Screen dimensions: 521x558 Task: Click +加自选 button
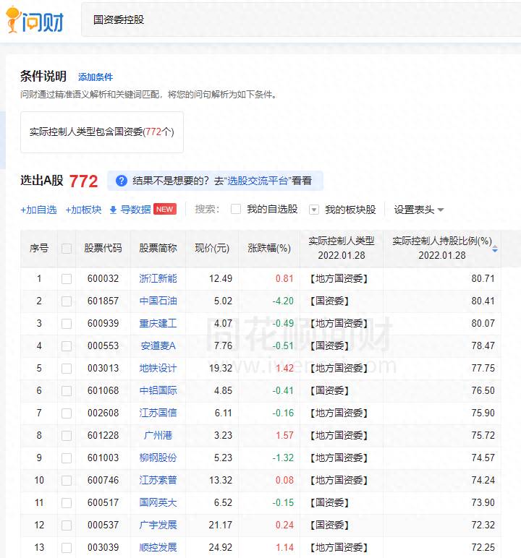[38, 210]
